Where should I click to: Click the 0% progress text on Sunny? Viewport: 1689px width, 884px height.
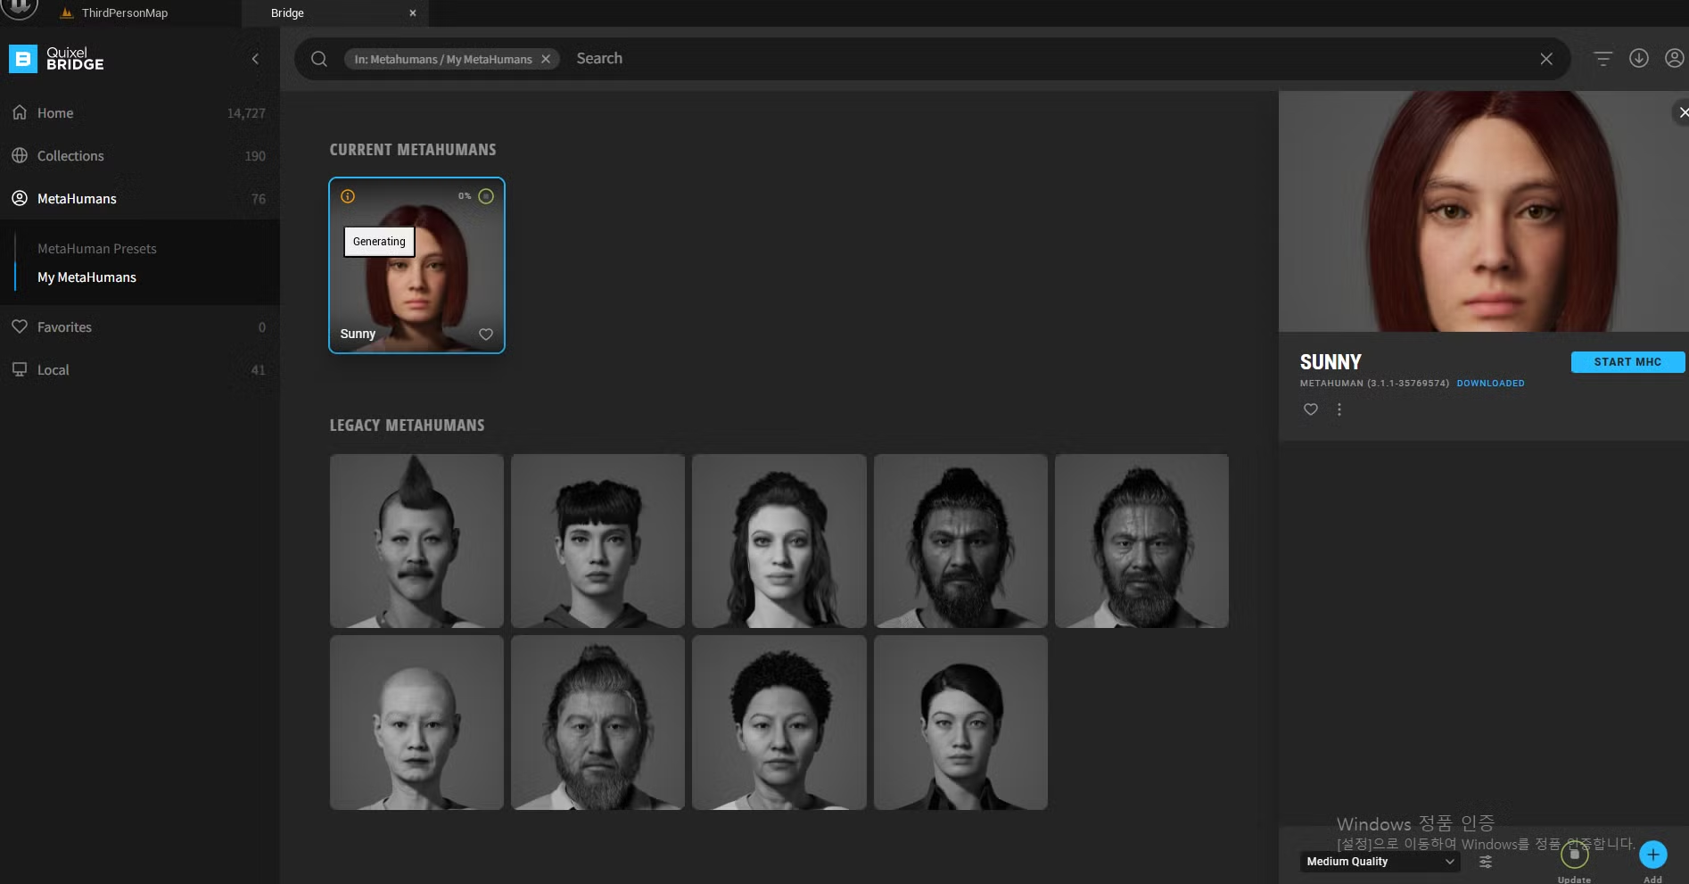coord(465,196)
